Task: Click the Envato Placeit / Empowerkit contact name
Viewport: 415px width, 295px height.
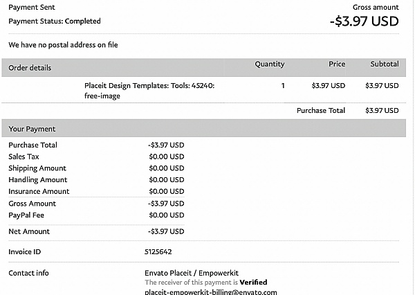Action: pyautogui.click(x=192, y=273)
